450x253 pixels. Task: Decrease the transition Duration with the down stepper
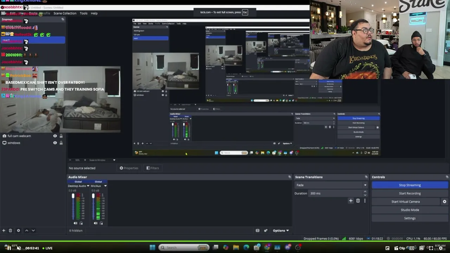[x=365, y=195]
